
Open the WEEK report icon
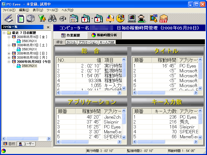tap(110, 18)
